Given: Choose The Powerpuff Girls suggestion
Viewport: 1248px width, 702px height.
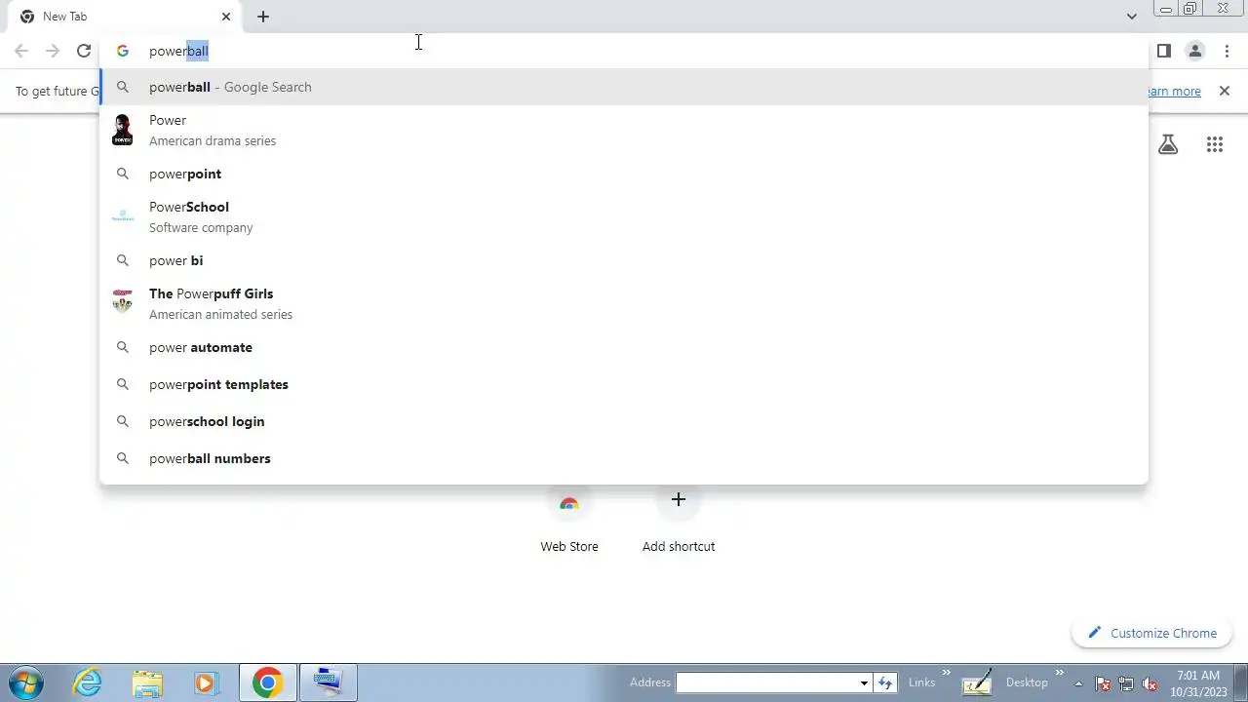Looking at the screenshot, I should (624, 303).
